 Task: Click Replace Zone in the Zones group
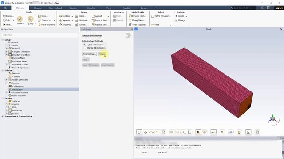coord(100,25)
